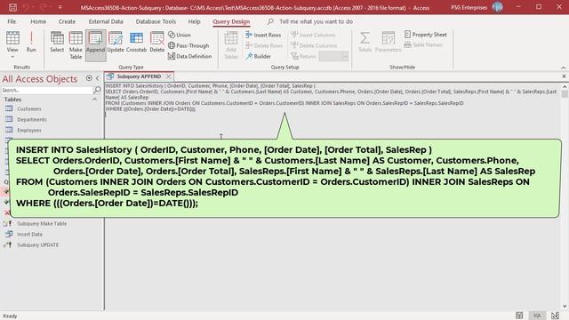Select the Data Definition query option
The width and height of the screenshot is (569, 320).
point(189,56)
